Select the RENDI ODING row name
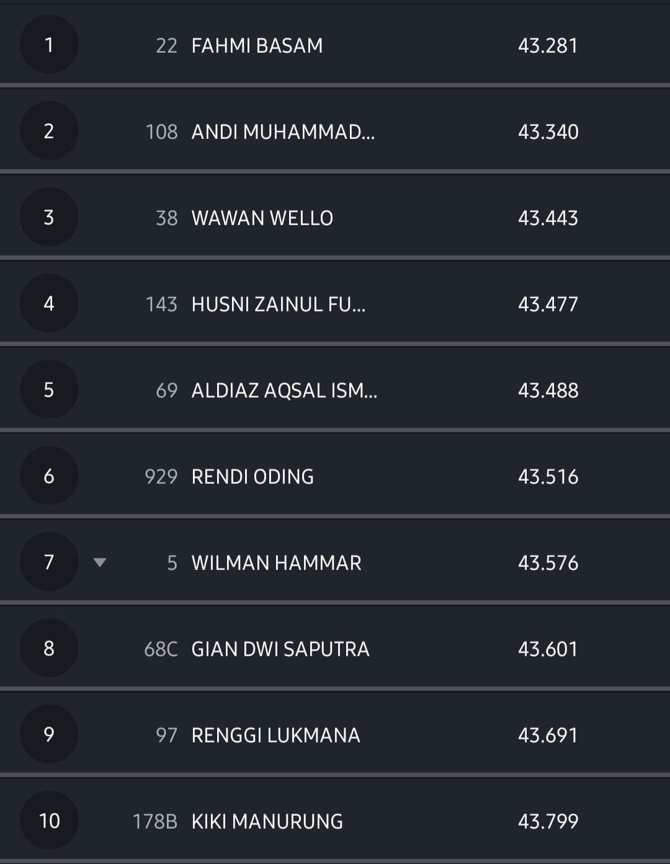The image size is (670, 864). pos(252,477)
